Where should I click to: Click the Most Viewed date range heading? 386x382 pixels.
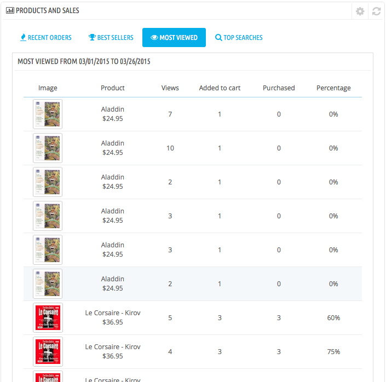pos(84,61)
